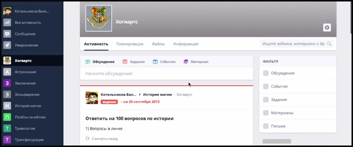353x147 pixels.
Task: Select the green Полёты на мётлах icon
Action: click(7, 117)
